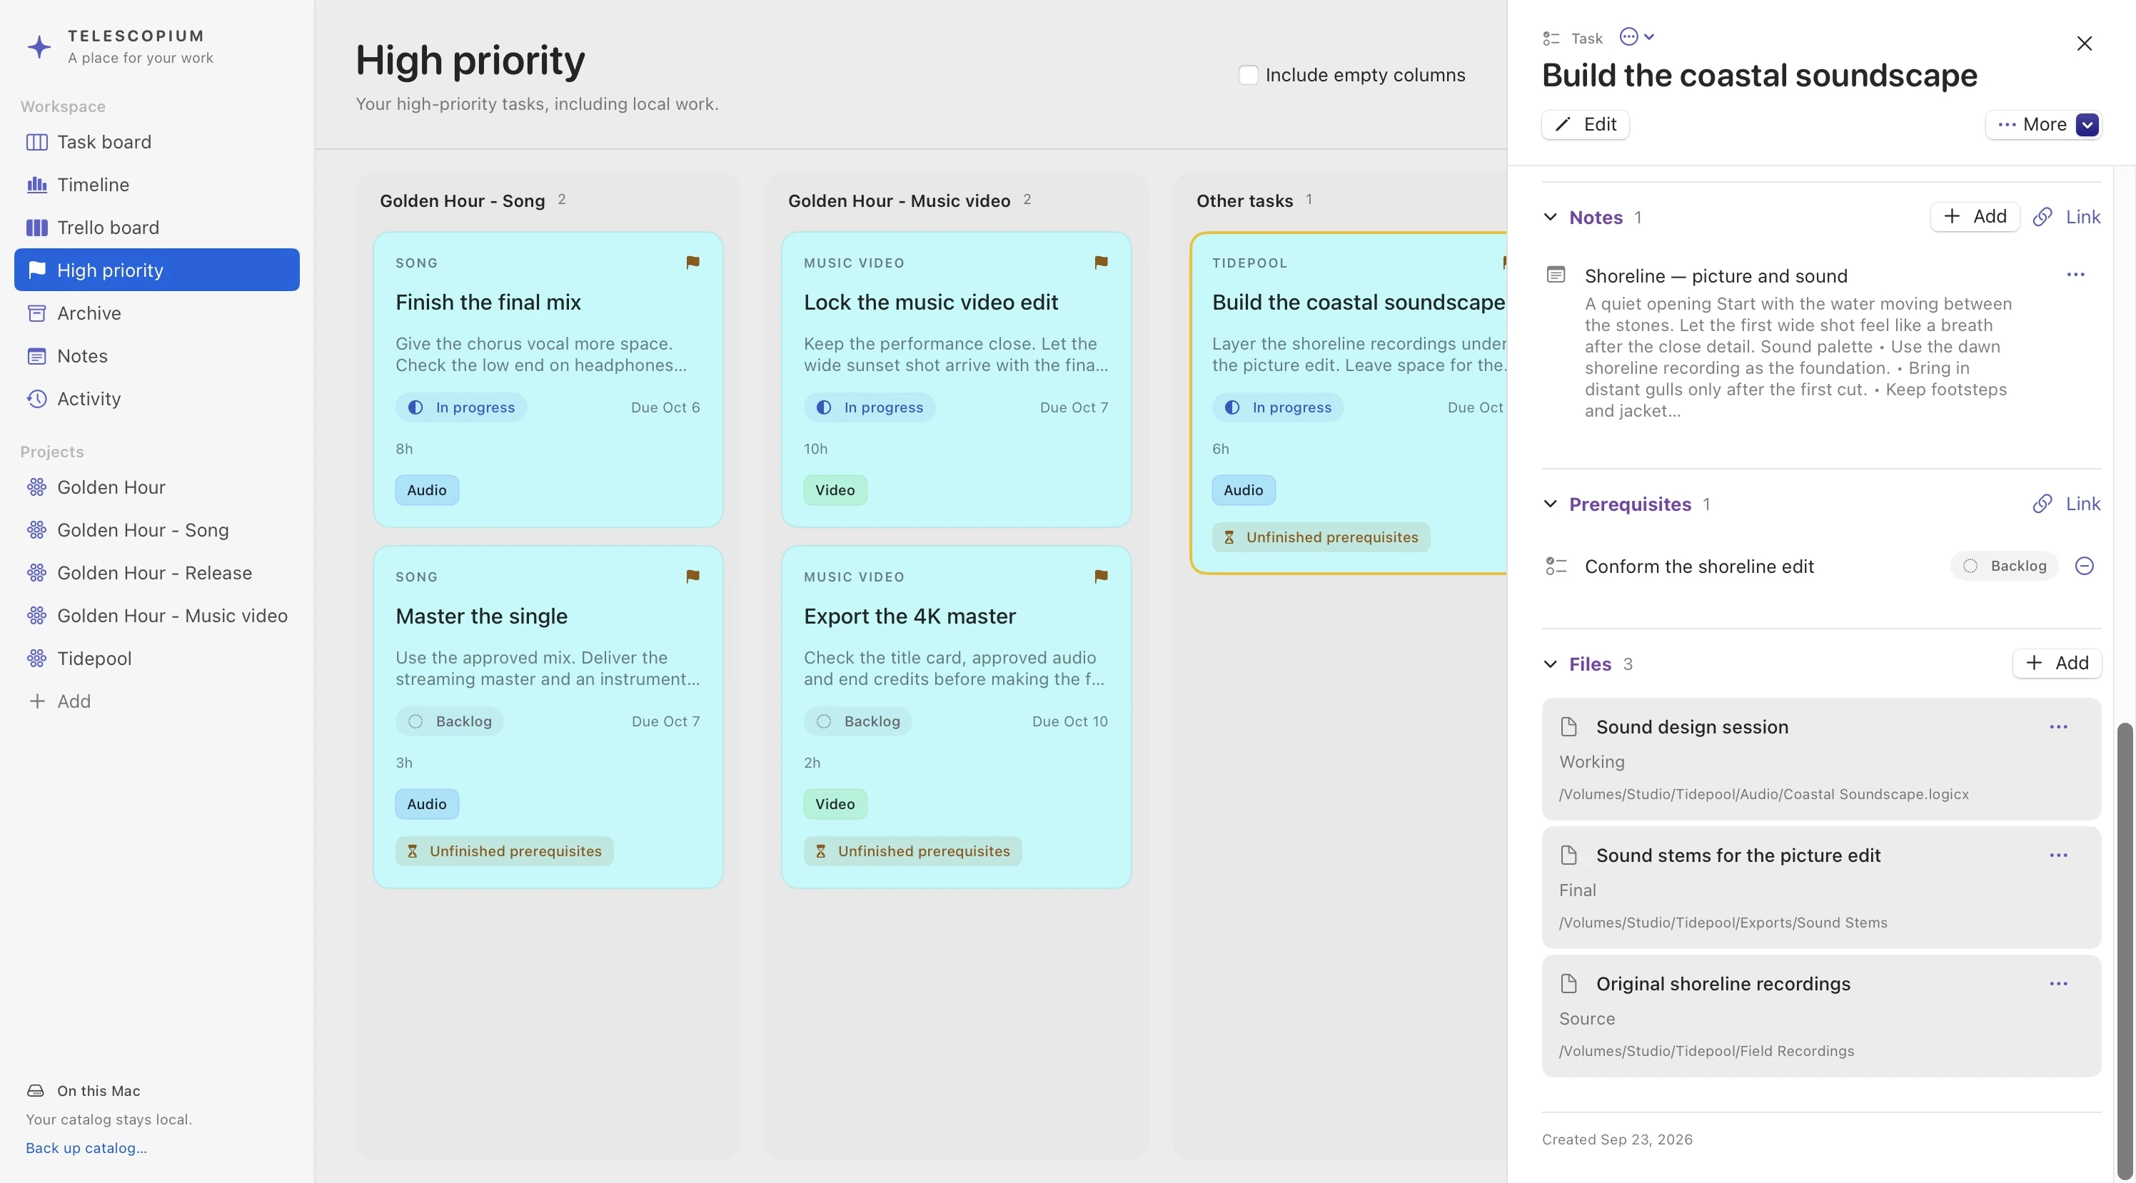
Task: Toggle Backlog status of Conform the shoreline edit
Action: coord(2004,567)
